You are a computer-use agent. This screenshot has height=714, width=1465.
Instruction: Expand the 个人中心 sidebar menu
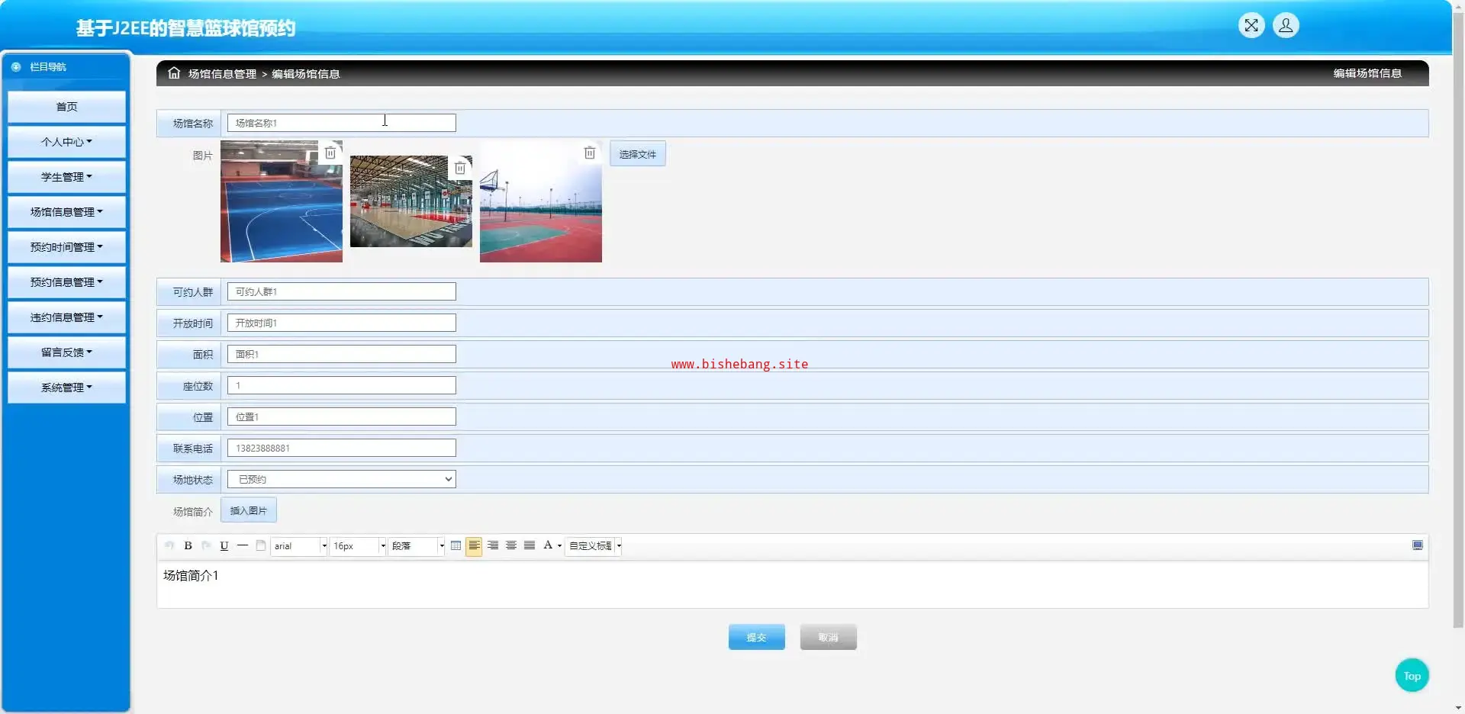pyautogui.click(x=67, y=142)
